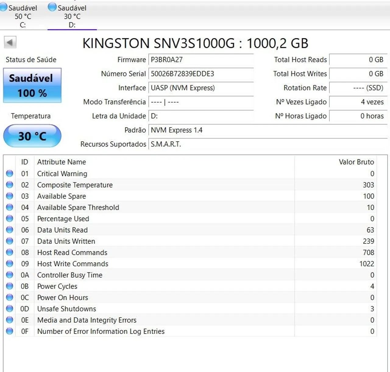
Task: Click the Saudável 100% health status button
Action: (32, 85)
